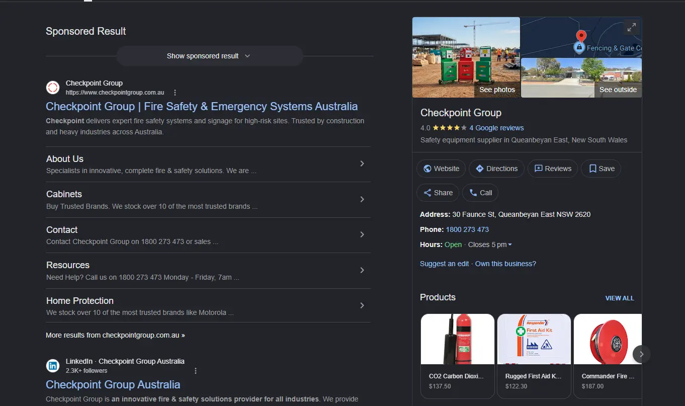The height and width of the screenshot is (406, 685).
Task: Click Own this business? link
Action: pos(505,264)
